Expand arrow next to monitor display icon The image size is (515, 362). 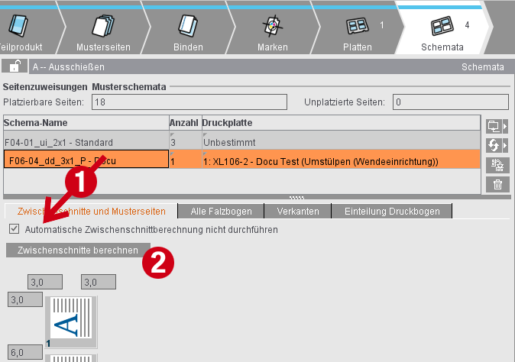click(x=506, y=126)
